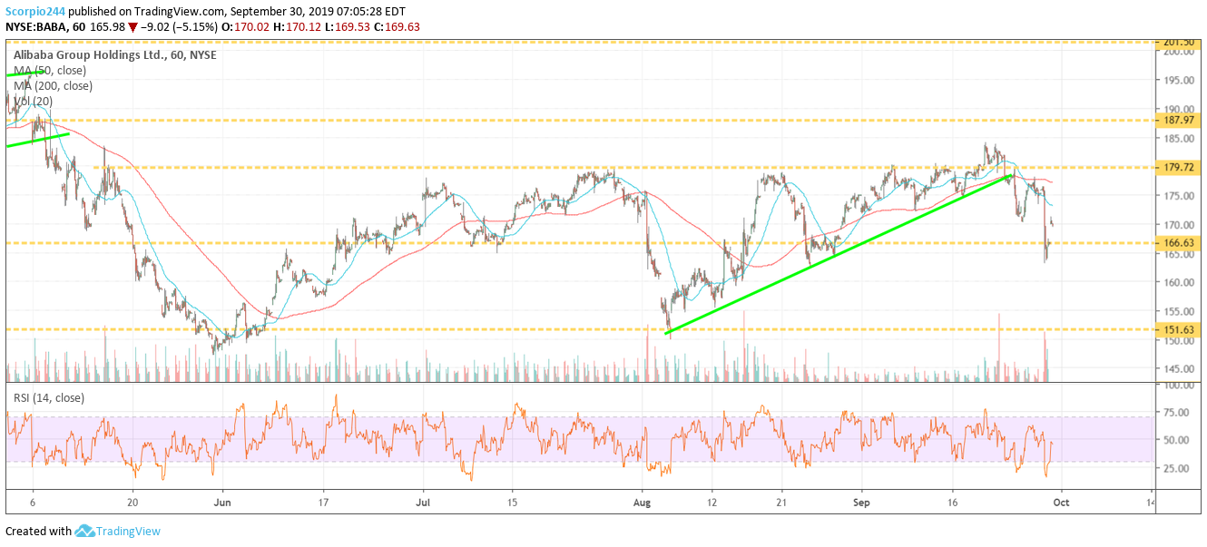Click the 190.00 price axis tick

[1178, 110]
